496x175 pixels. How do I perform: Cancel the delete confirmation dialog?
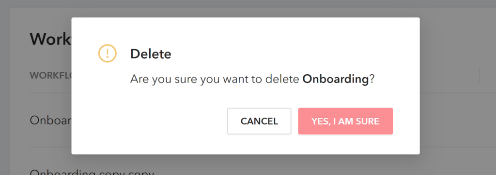[x=259, y=121]
